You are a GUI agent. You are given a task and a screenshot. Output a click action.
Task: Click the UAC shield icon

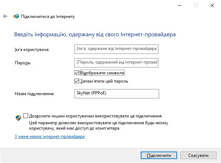[x=18, y=118]
